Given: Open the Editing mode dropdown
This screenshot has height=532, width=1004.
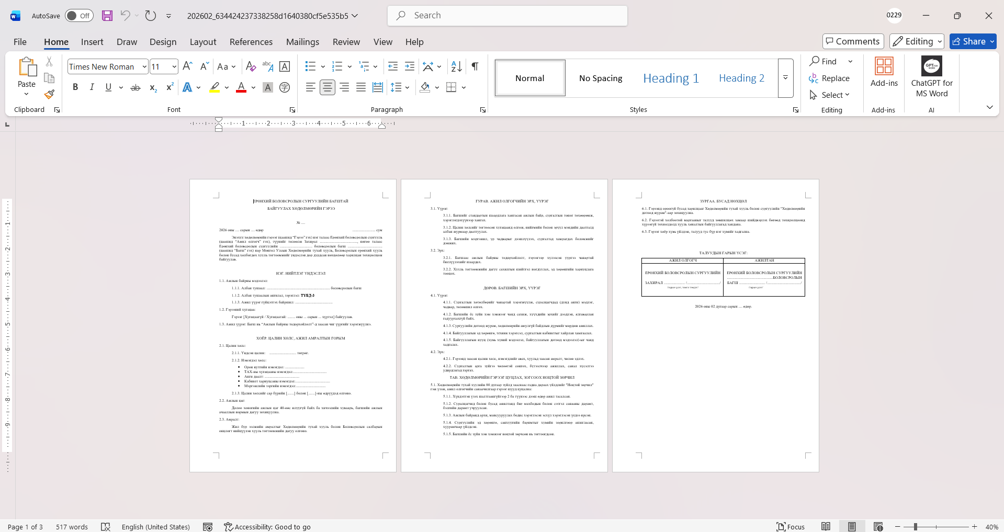Looking at the screenshot, I should pos(917,41).
